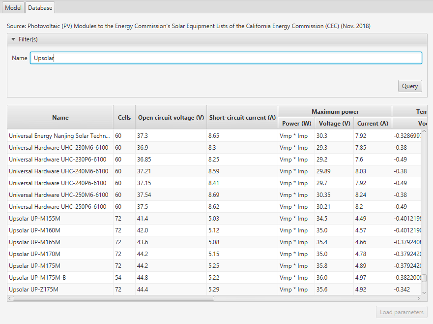Click short-circuit current 8.3 cell
The image size is (433, 324).
[x=242, y=147]
